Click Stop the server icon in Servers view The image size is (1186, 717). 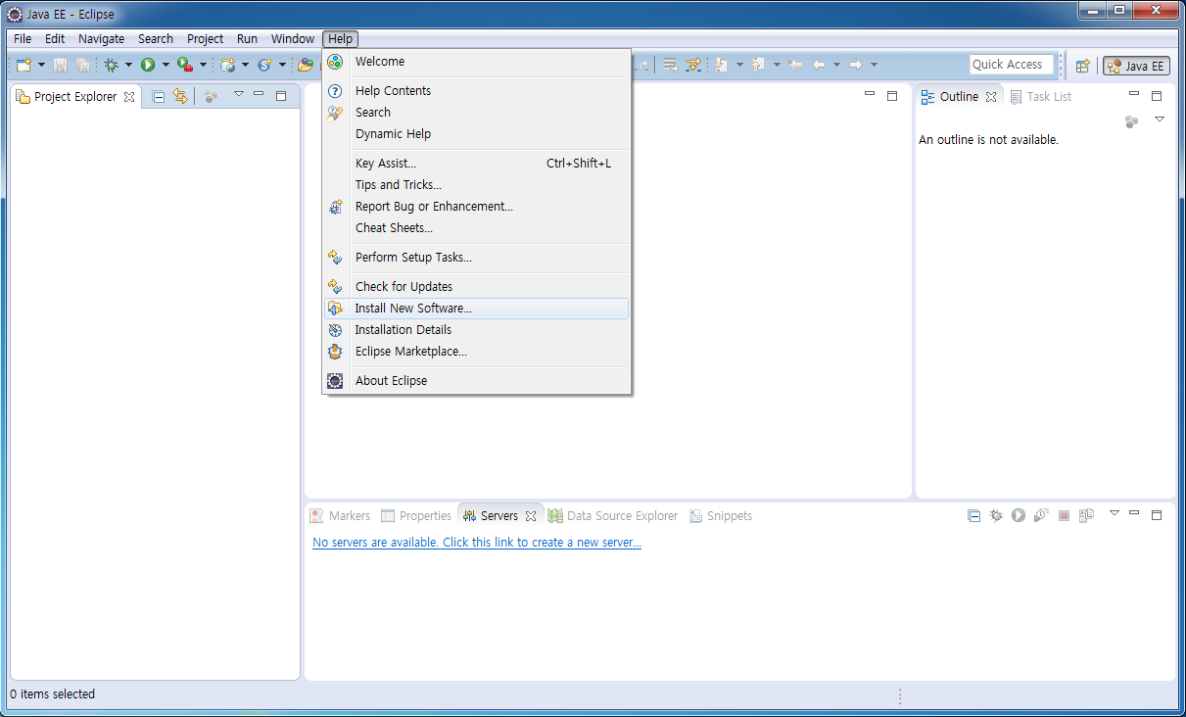(1064, 515)
